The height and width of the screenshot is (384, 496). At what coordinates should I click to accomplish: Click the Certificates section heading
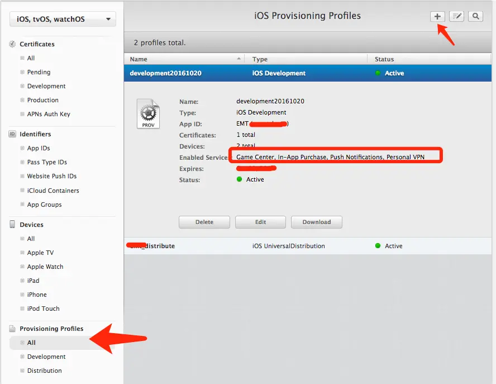pos(37,44)
